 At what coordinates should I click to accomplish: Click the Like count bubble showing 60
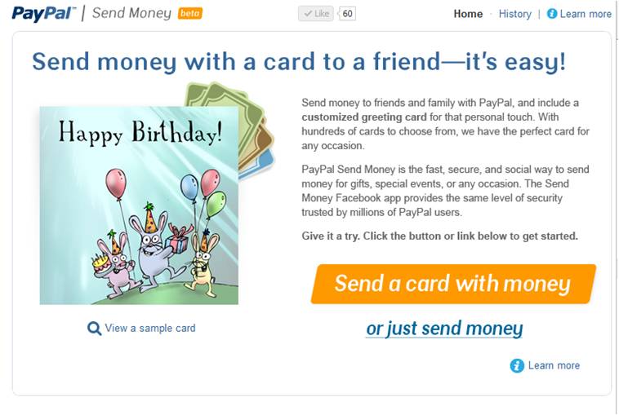[347, 14]
